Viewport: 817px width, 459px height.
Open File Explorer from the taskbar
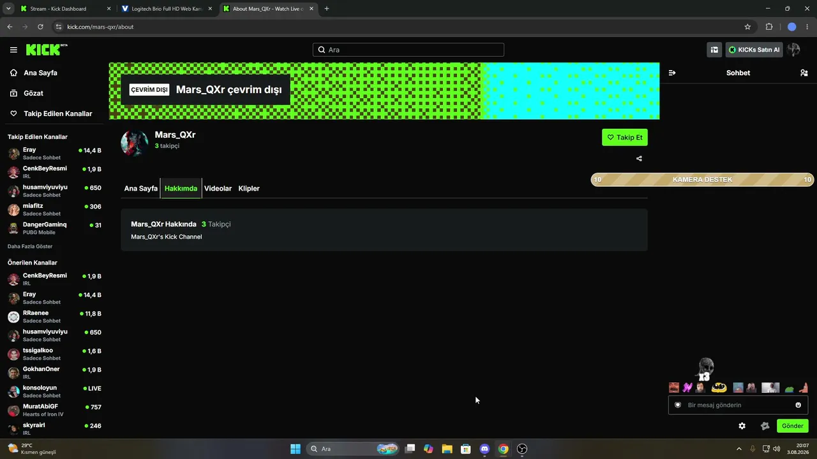[447, 449]
